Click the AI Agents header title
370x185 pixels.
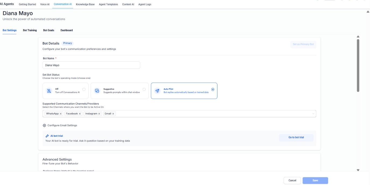coord(7,4)
